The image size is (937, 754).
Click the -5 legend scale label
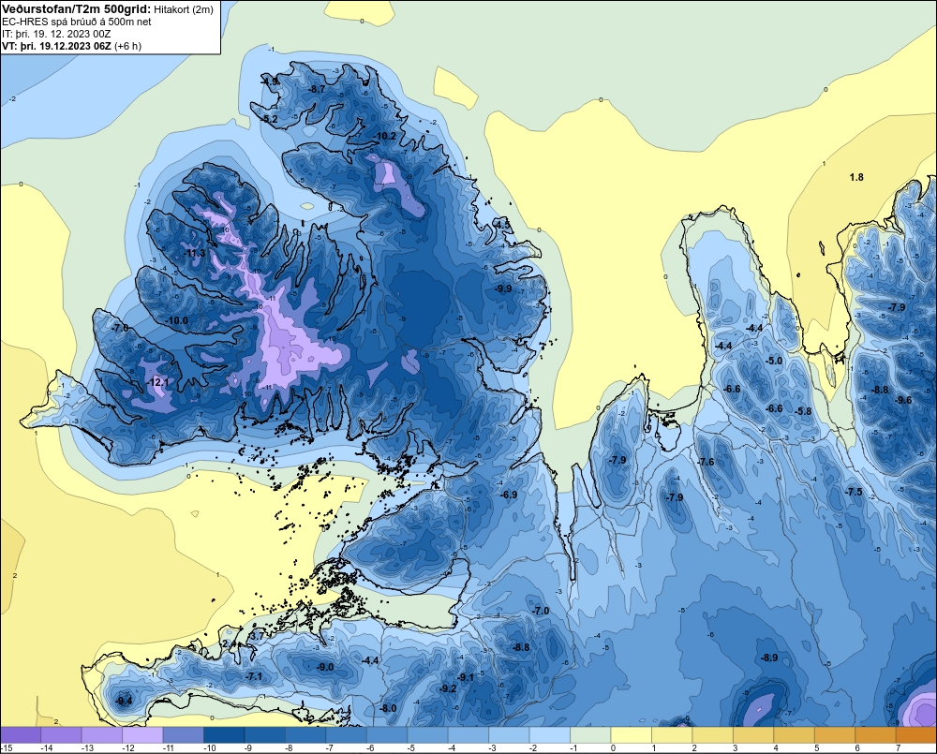410,748
